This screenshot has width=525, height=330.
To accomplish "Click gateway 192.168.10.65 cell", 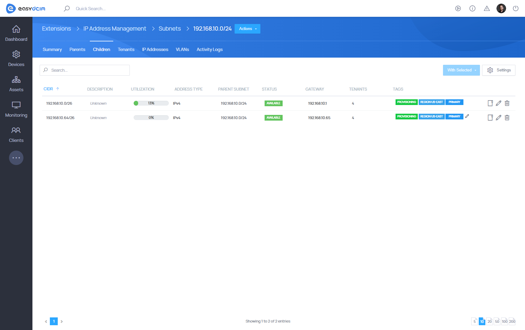I will click(319, 118).
